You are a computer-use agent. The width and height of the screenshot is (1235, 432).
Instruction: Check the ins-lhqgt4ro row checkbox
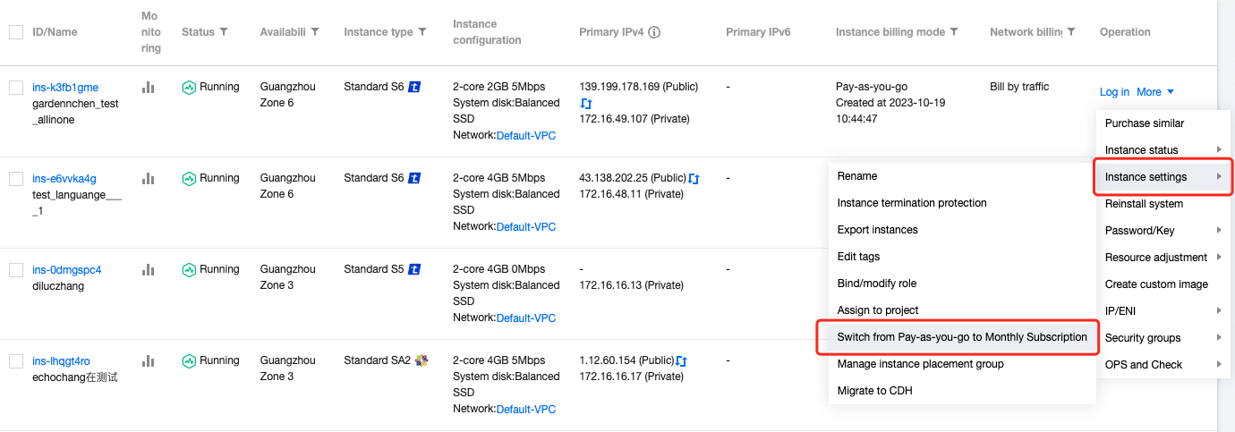(x=16, y=361)
